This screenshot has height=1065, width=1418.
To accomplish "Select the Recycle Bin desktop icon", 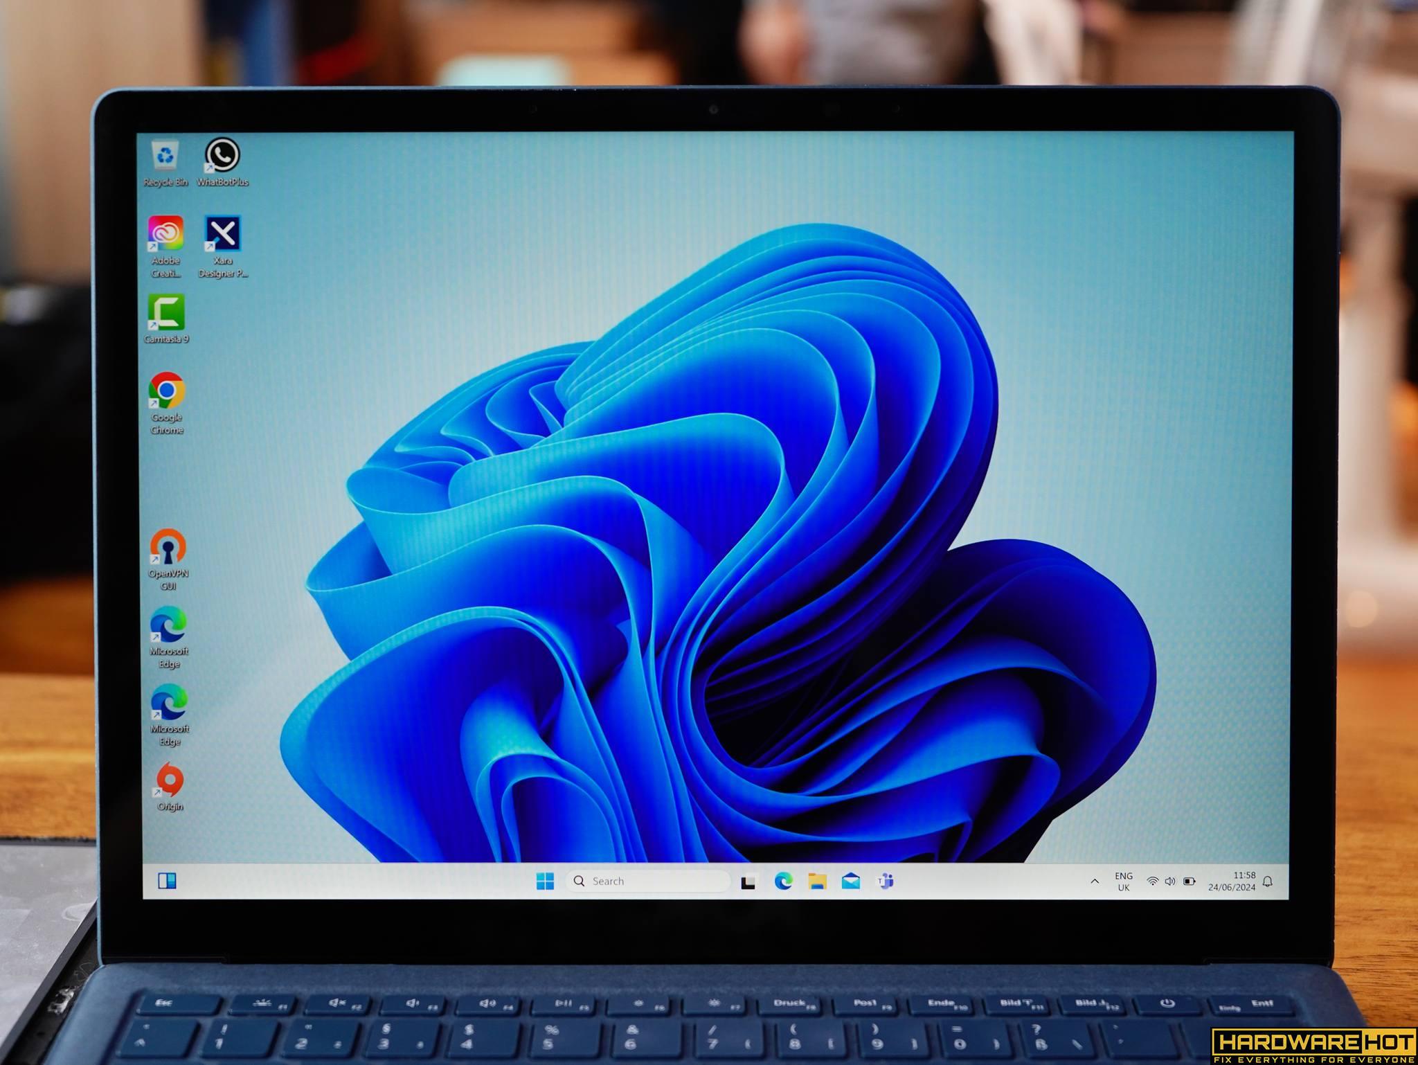I will [165, 157].
